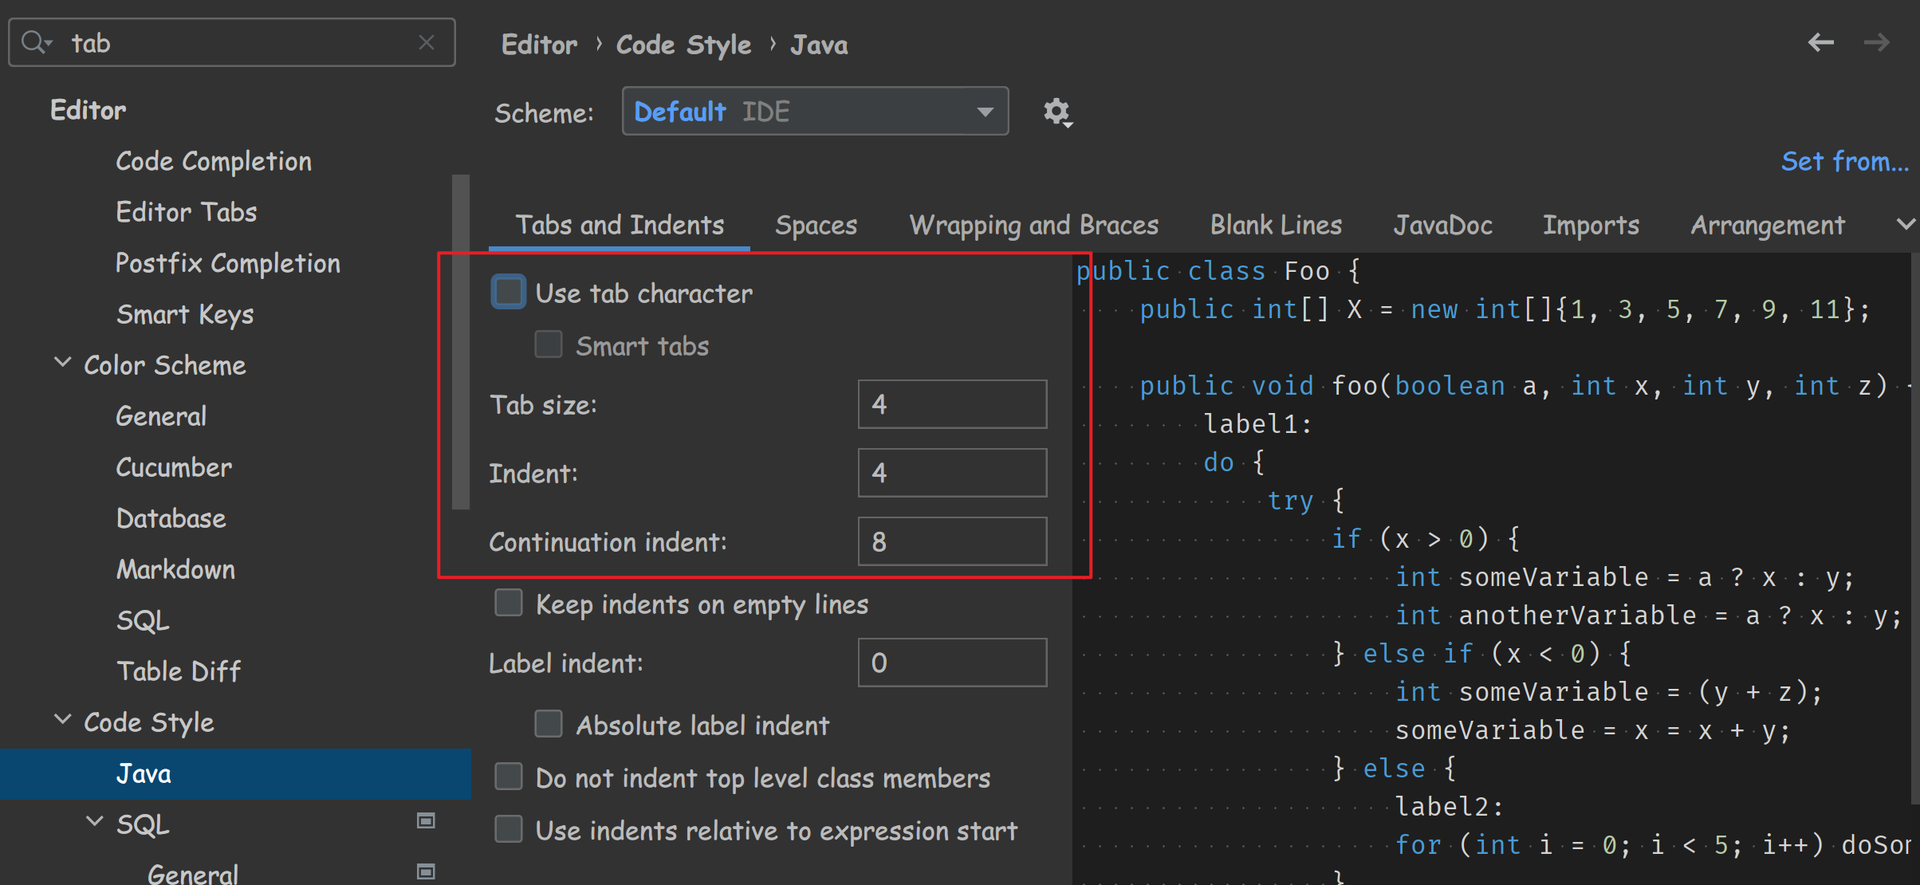This screenshot has width=1920, height=885.
Task: Show hidden tabs with the chevron after Arrangement
Action: (1905, 225)
